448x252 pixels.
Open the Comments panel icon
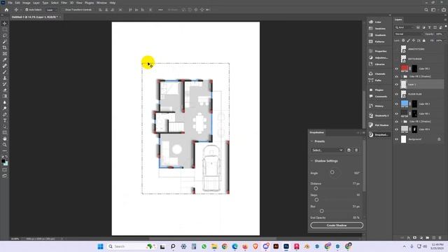371,97
